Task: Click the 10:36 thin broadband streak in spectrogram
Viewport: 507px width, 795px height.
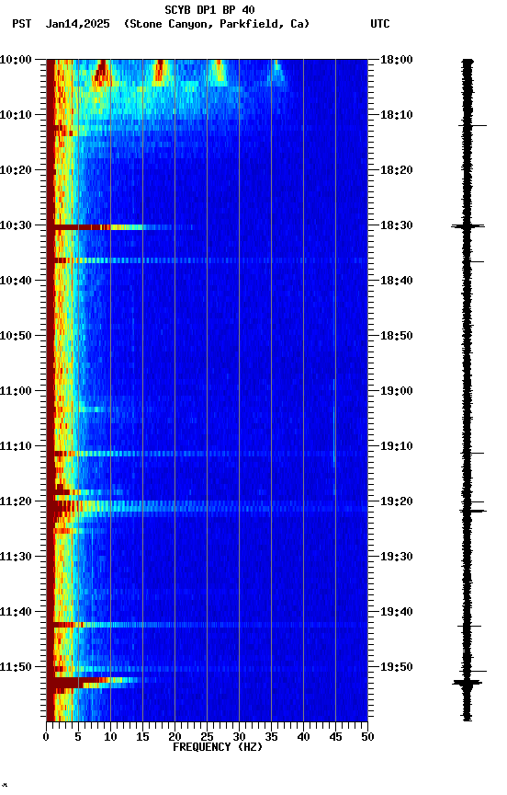Action: pyautogui.click(x=207, y=260)
